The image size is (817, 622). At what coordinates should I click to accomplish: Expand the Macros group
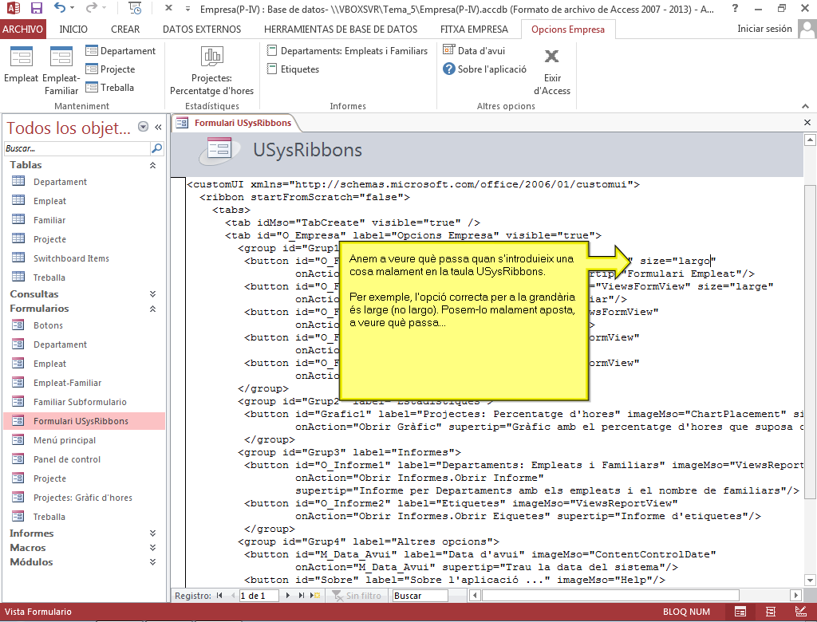click(152, 548)
